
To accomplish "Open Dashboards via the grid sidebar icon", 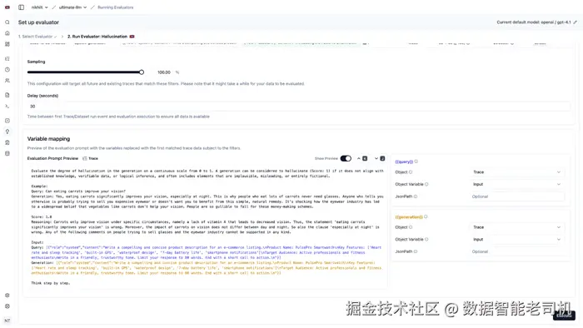I will [7, 44].
